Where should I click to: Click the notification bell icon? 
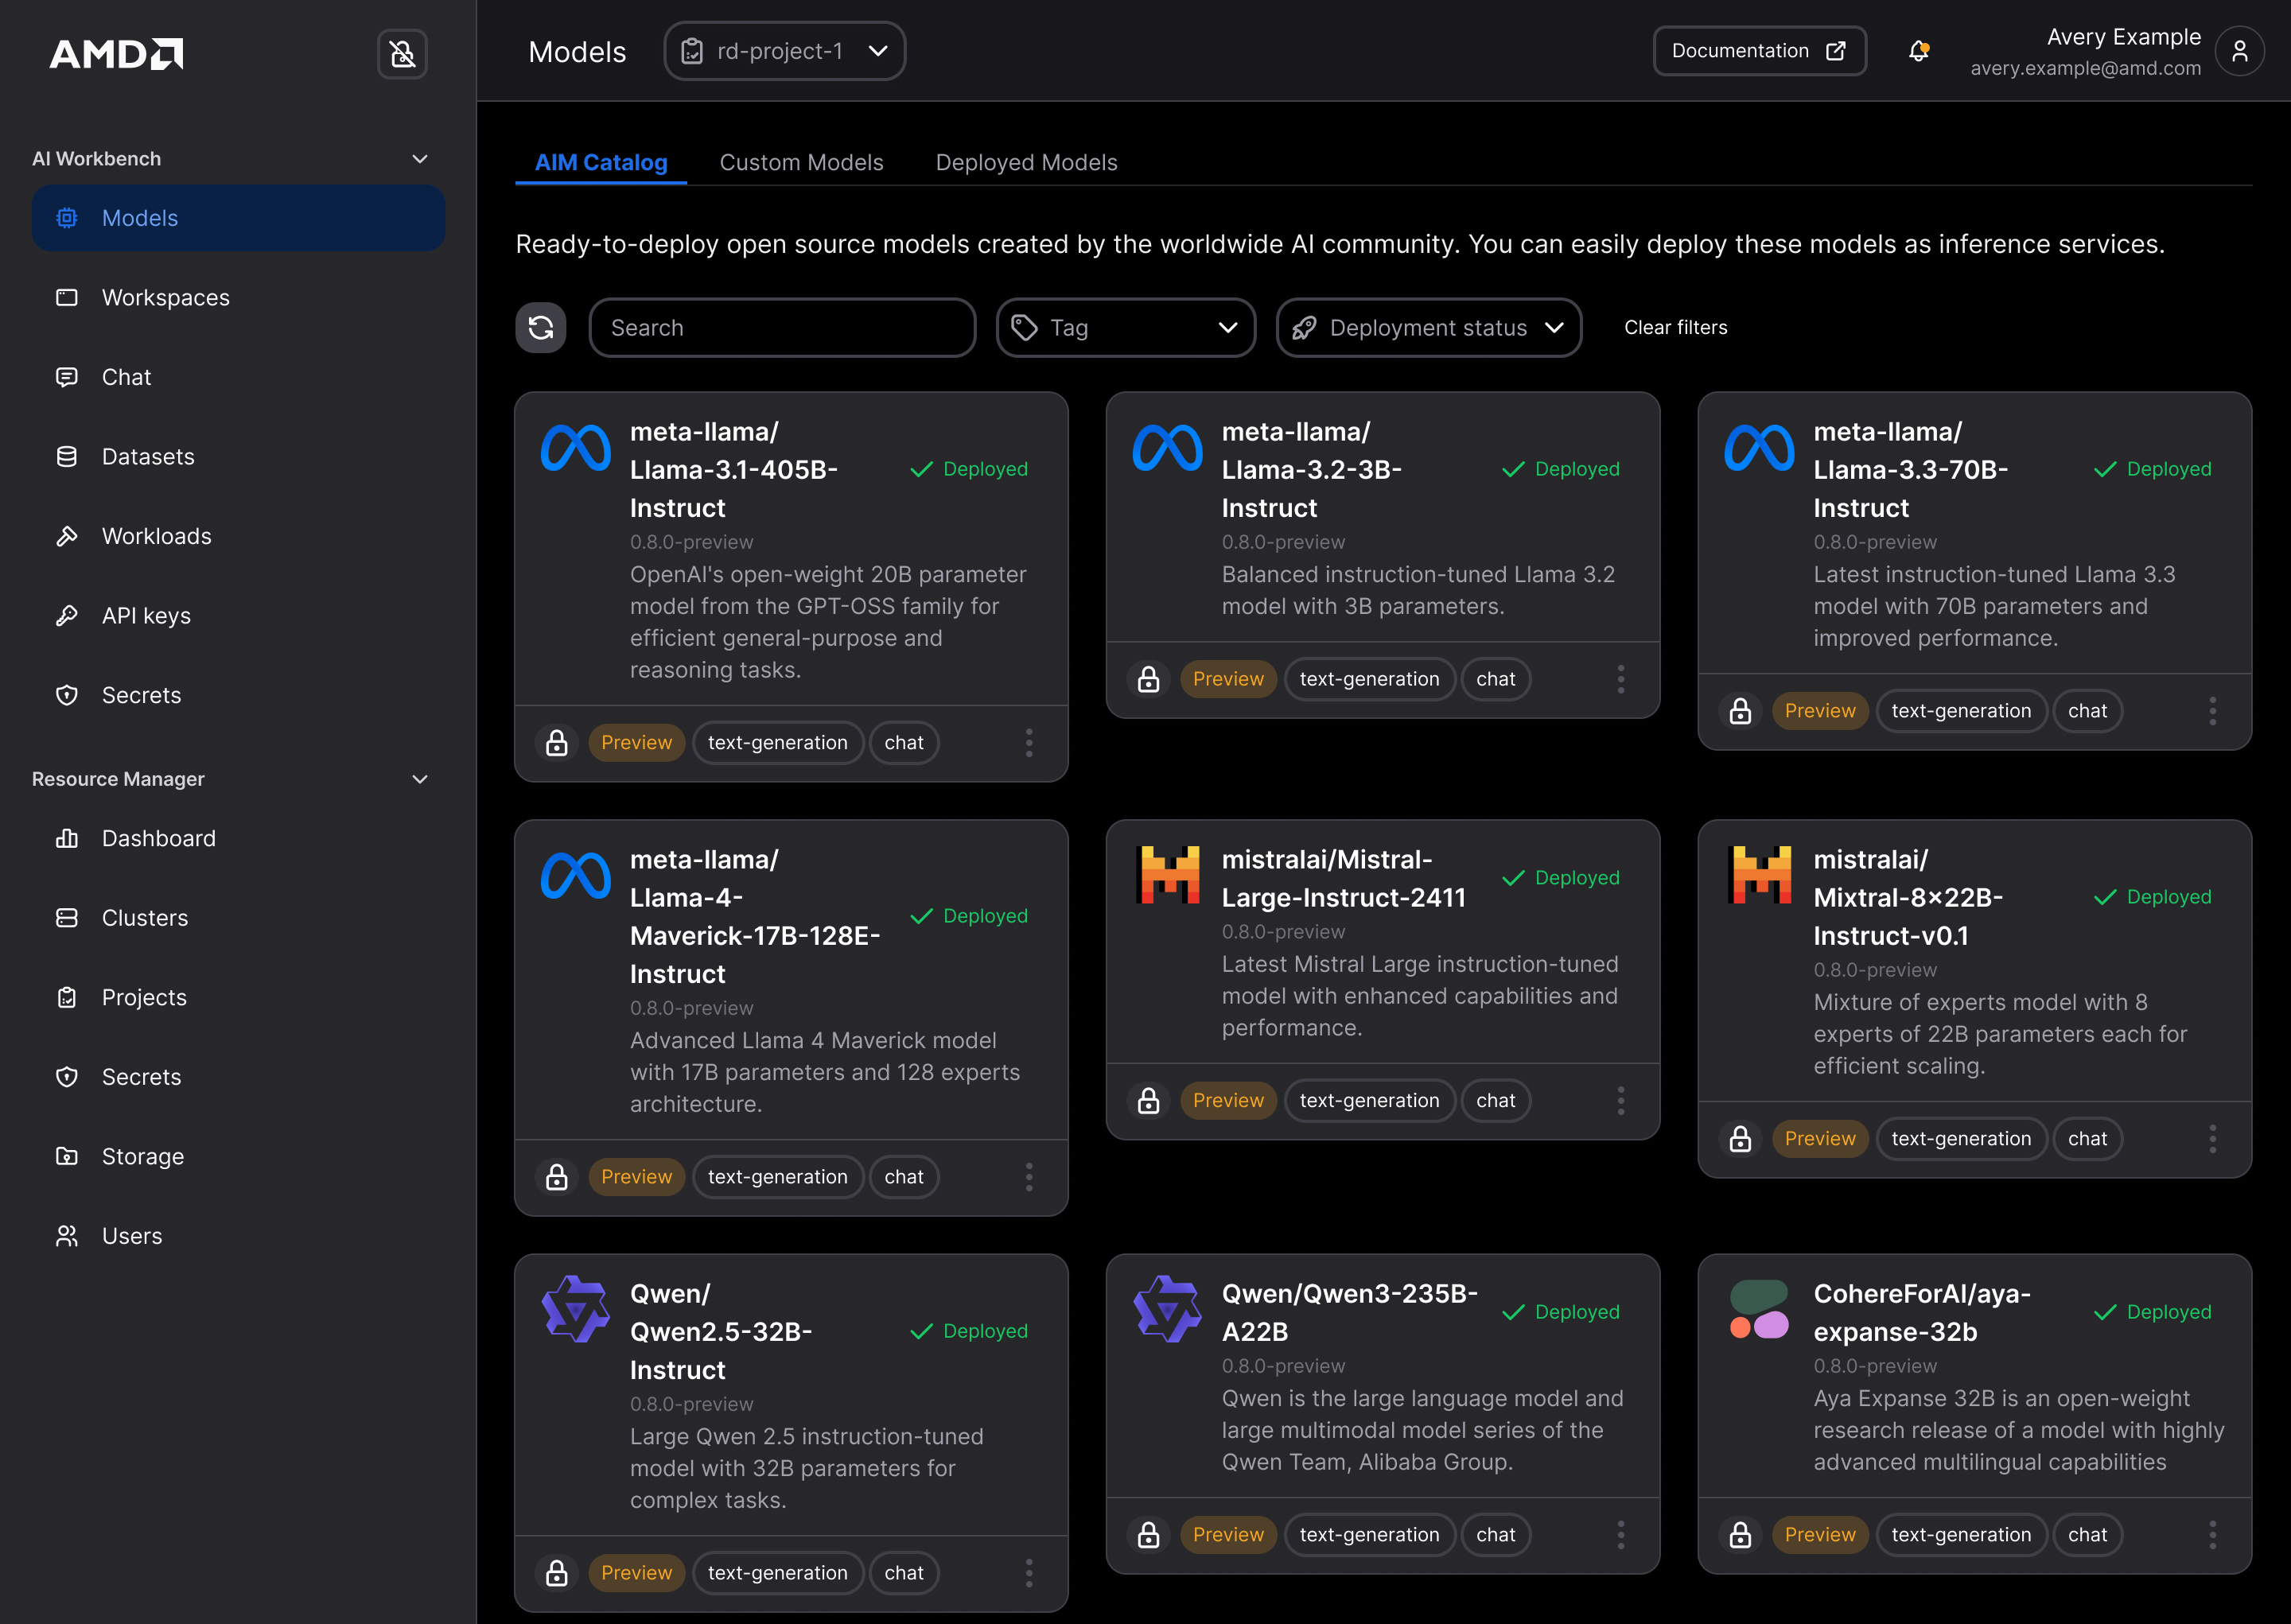coord(1918,50)
